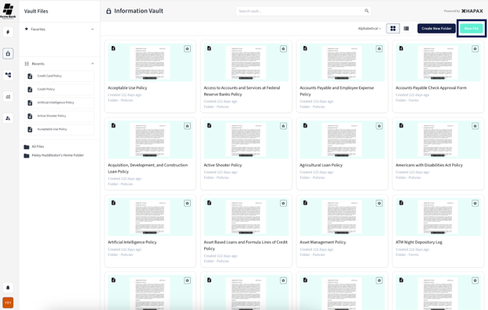Open the Alphabetical sort dropdown
The width and height of the screenshot is (488, 310).
tap(369, 28)
